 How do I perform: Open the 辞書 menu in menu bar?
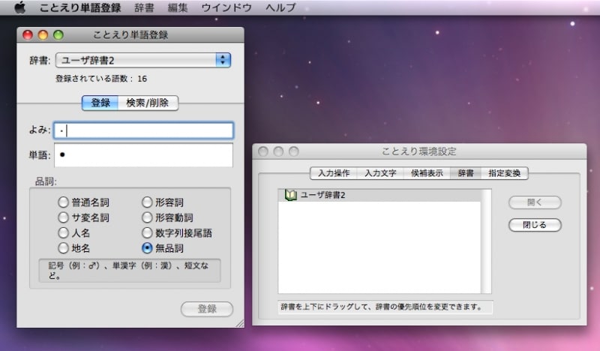click(144, 7)
